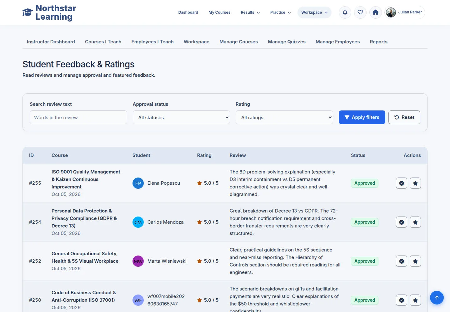Expand the Results menu

point(250,12)
